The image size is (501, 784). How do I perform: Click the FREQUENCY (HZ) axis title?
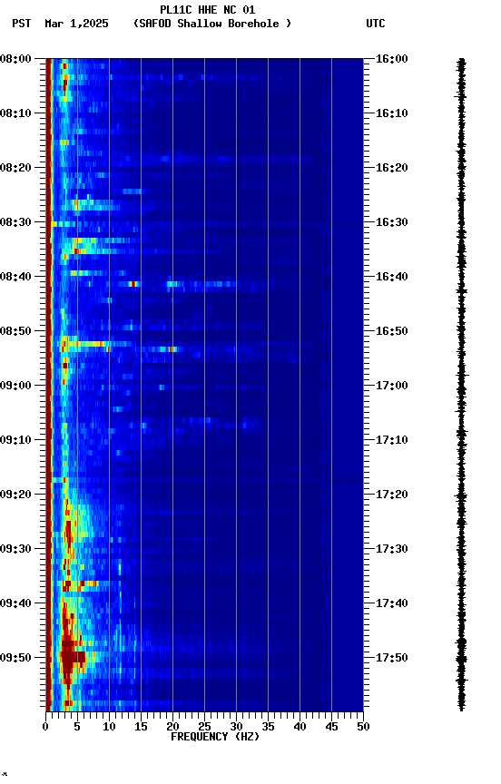(215, 737)
